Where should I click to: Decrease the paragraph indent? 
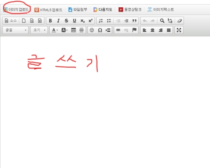pos(118,21)
